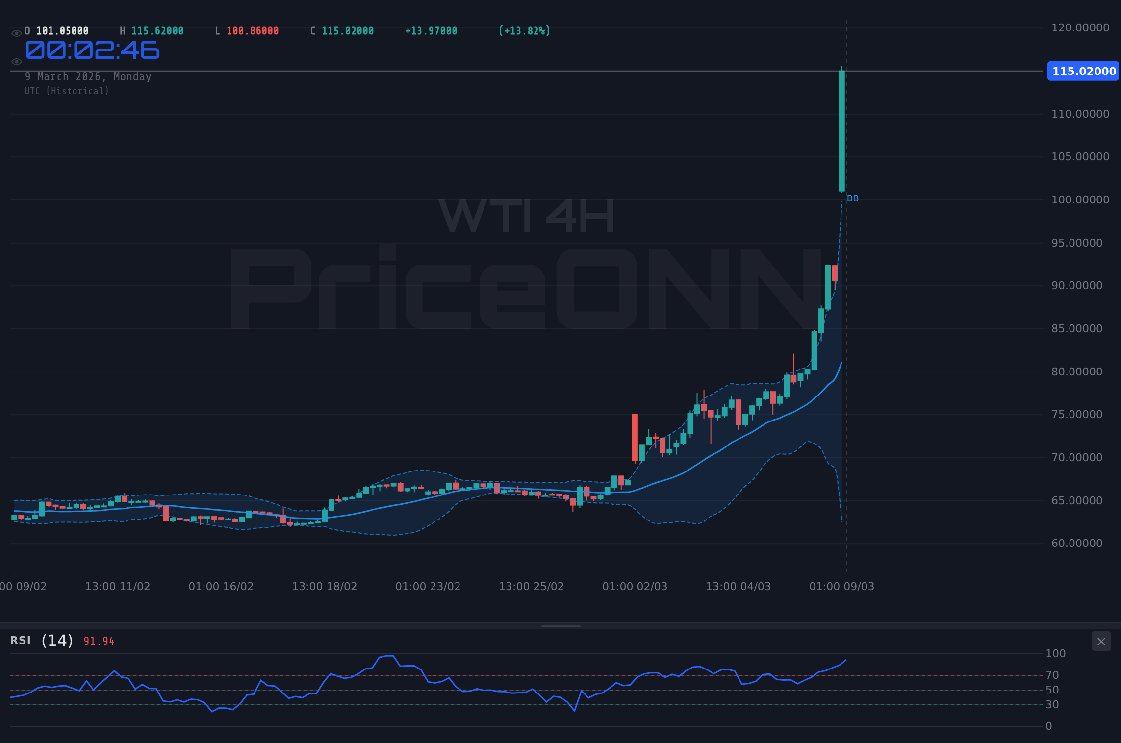Click the 01:00 09/03 time axis label

pos(842,587)
